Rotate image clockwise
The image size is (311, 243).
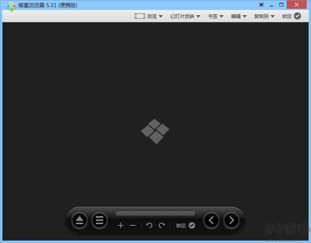pos(161,225)
